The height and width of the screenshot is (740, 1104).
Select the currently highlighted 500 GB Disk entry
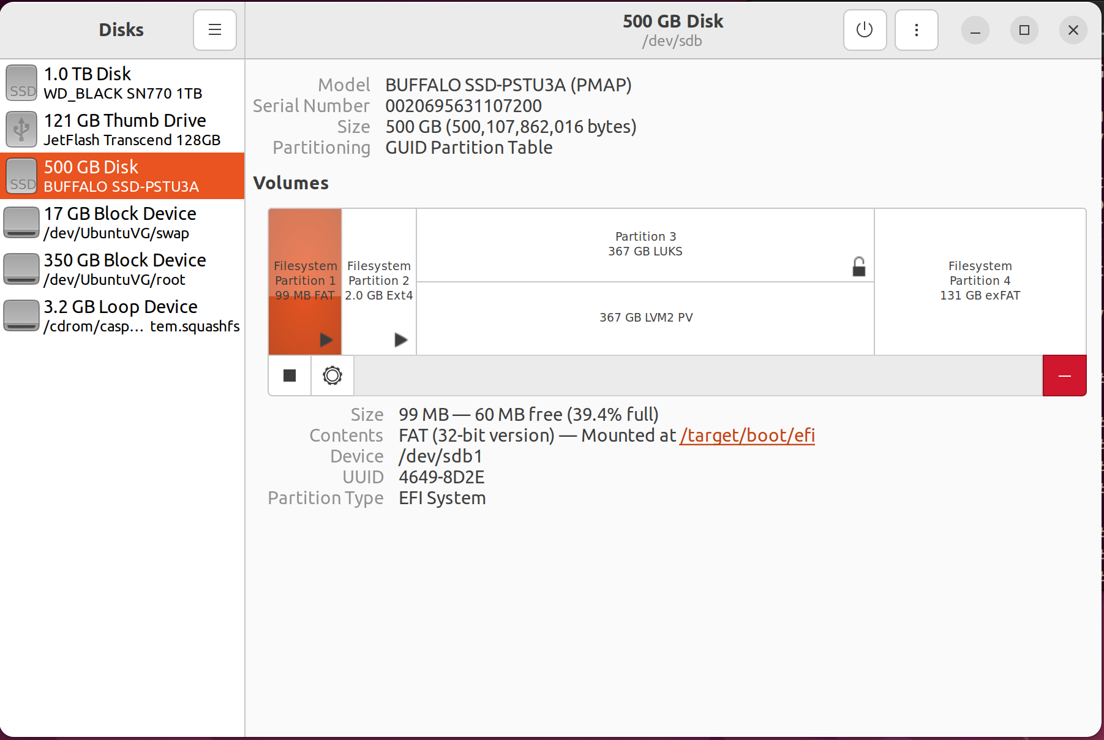click(122, 176)
